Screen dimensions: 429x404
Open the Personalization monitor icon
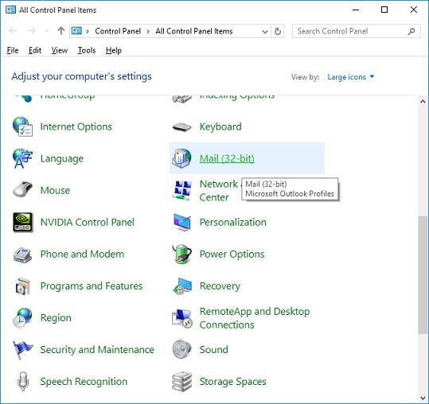coord(182,222)
